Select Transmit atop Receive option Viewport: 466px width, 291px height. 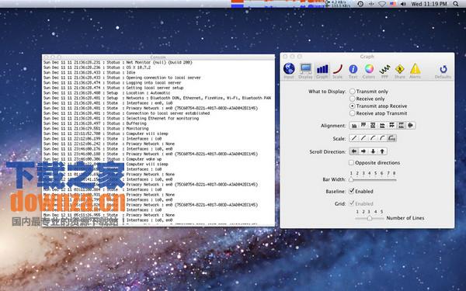[x=352, y=106]
